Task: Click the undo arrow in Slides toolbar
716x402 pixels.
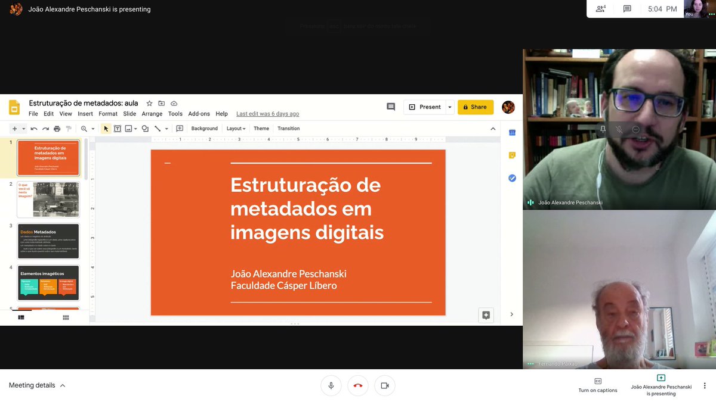Action: [x=34, y=129]
